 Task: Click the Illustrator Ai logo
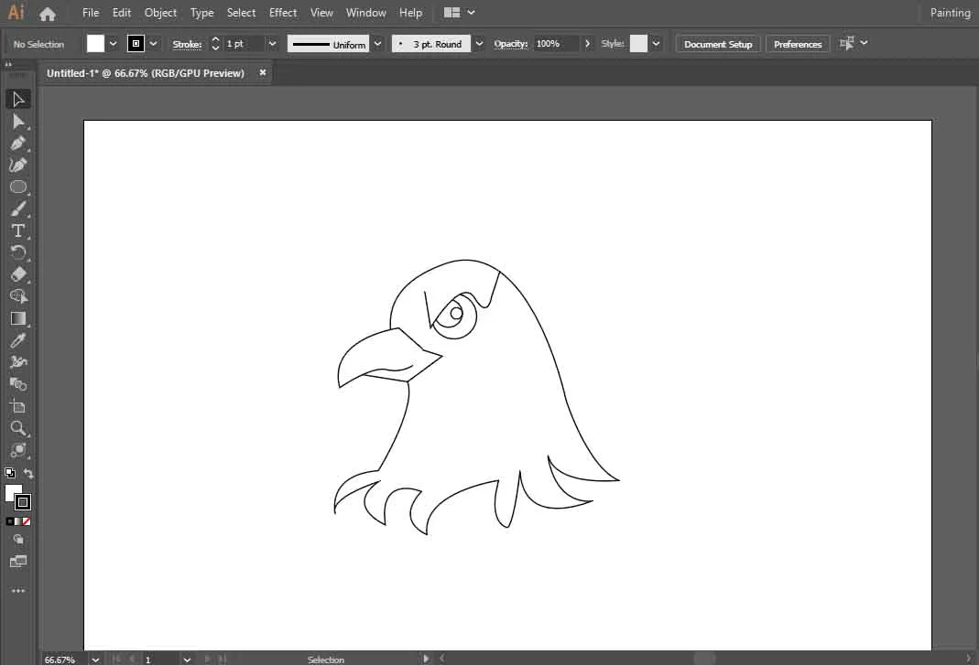(16, 12)
